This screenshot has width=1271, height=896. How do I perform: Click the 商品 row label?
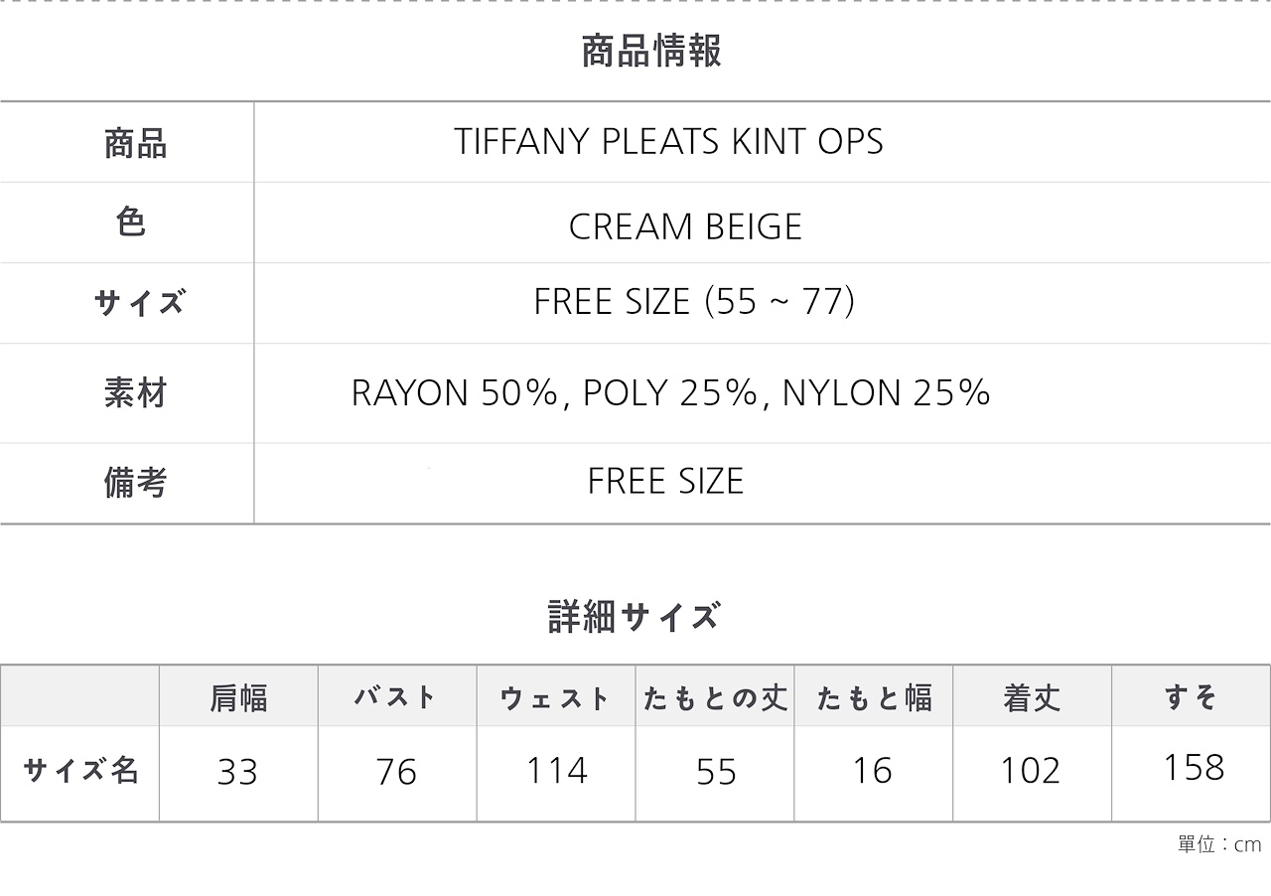pyautogui.click(x=135, y=144)
